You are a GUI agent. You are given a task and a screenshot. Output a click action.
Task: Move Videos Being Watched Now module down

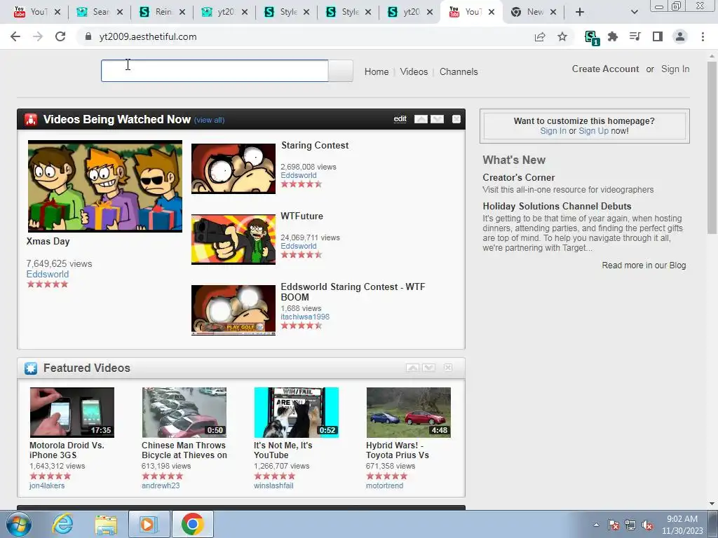[x=437, y=119]
